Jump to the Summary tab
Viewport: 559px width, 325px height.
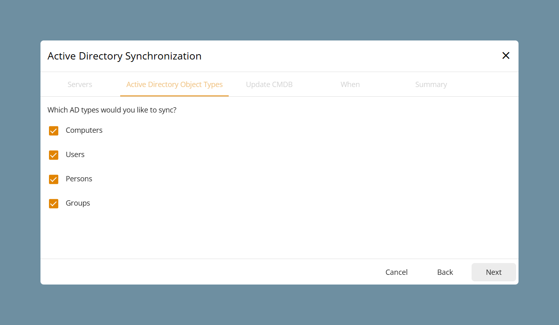coord(431,85)
